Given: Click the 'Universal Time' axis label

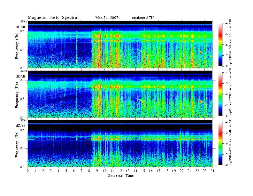Looking at the screenshot, I should [120, 176].
